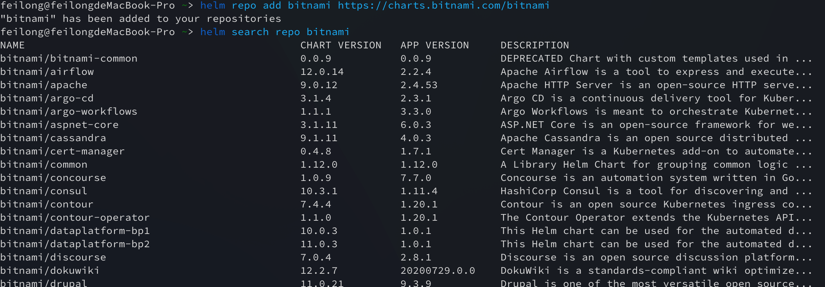Viewport: 825px width, 287px height.
Task: Click the bitnami/dataplatform-bp2 chart name
Action: click(x=75, y=244)
